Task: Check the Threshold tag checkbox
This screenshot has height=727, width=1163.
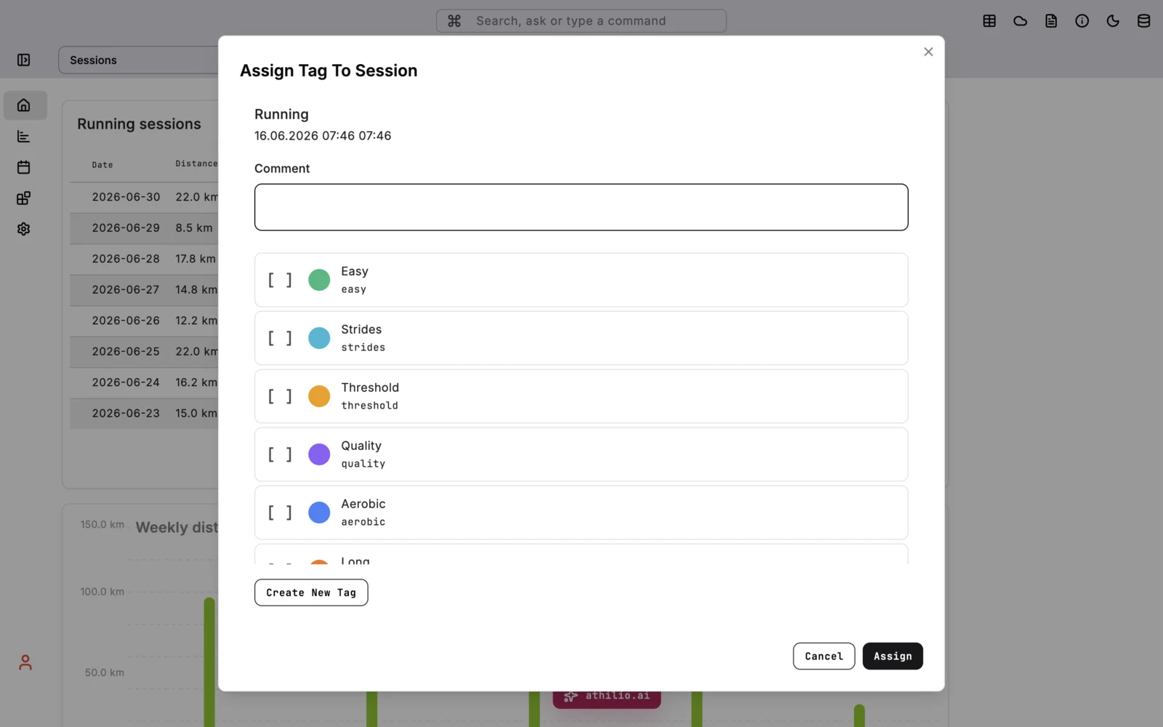Action: [280, 396]
